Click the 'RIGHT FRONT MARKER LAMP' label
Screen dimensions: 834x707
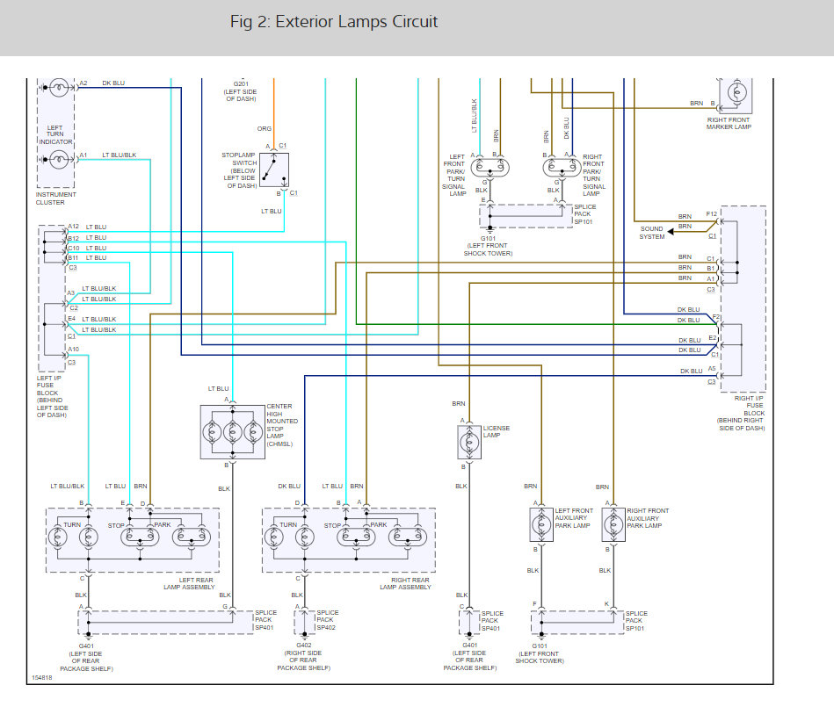pos(729,123)
